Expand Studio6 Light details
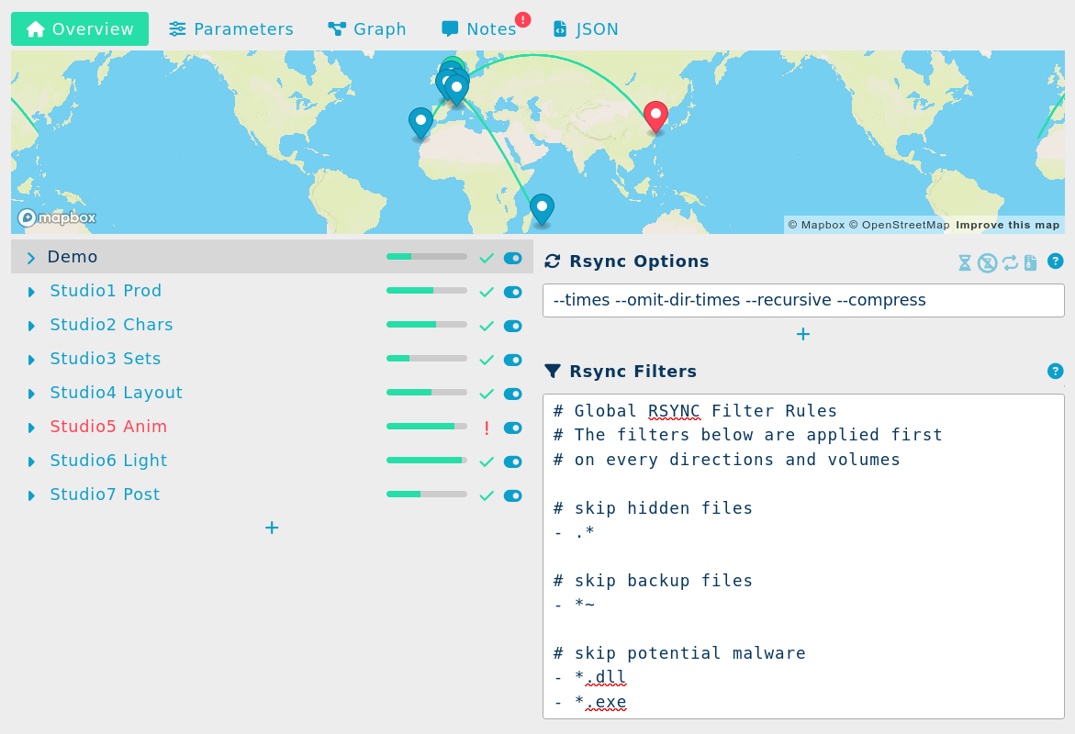The width and height of the screenshot is (1075, 734). [33, 462]
